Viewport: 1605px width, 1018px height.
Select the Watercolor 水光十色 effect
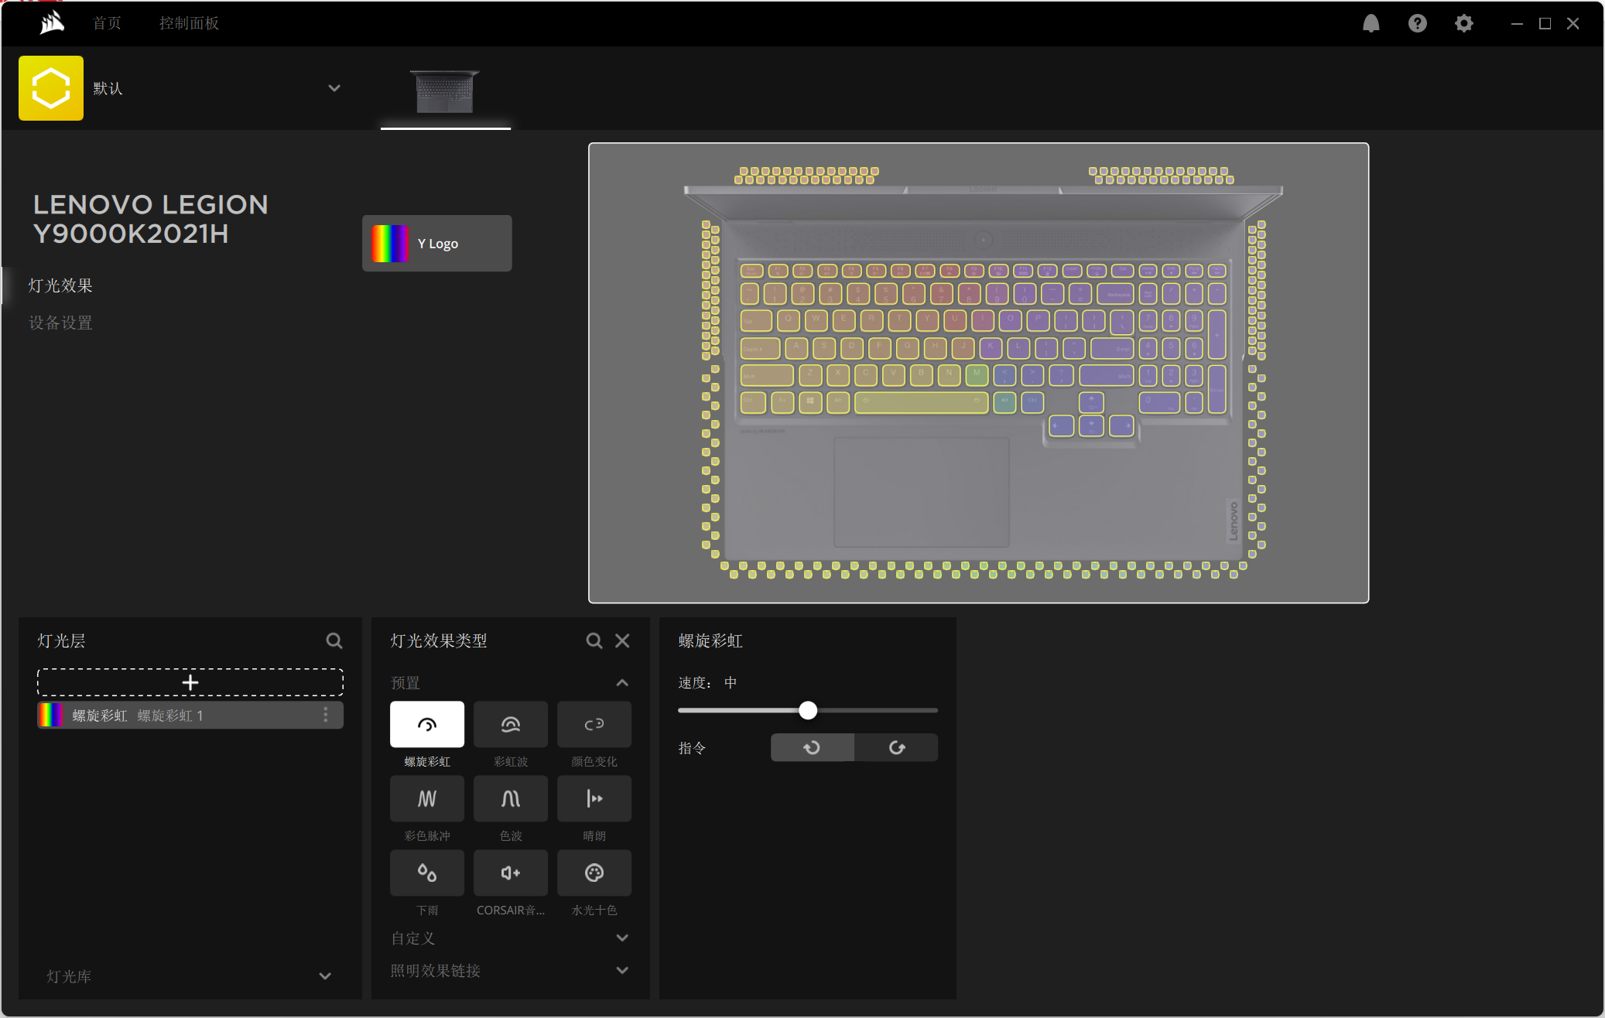click(594, 873)
